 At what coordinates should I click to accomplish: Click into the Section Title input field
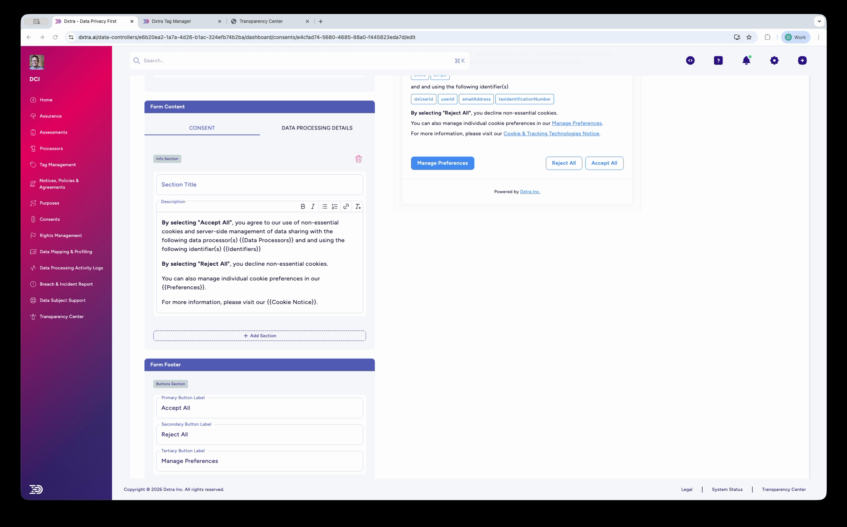tap(259, 184)
